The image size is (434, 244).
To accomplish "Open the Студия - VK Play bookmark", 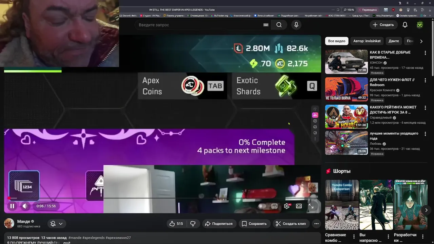I will (x=150, y=16).
